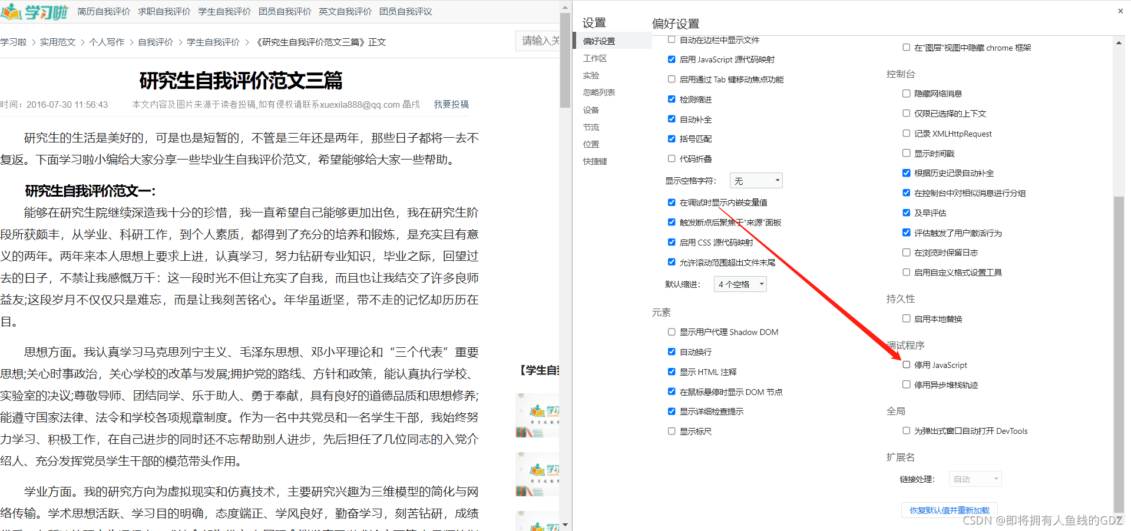Switch to 实验 settings tab
Image resolution: width=1131 pixels, height=531 pixels.
[591, 75]
